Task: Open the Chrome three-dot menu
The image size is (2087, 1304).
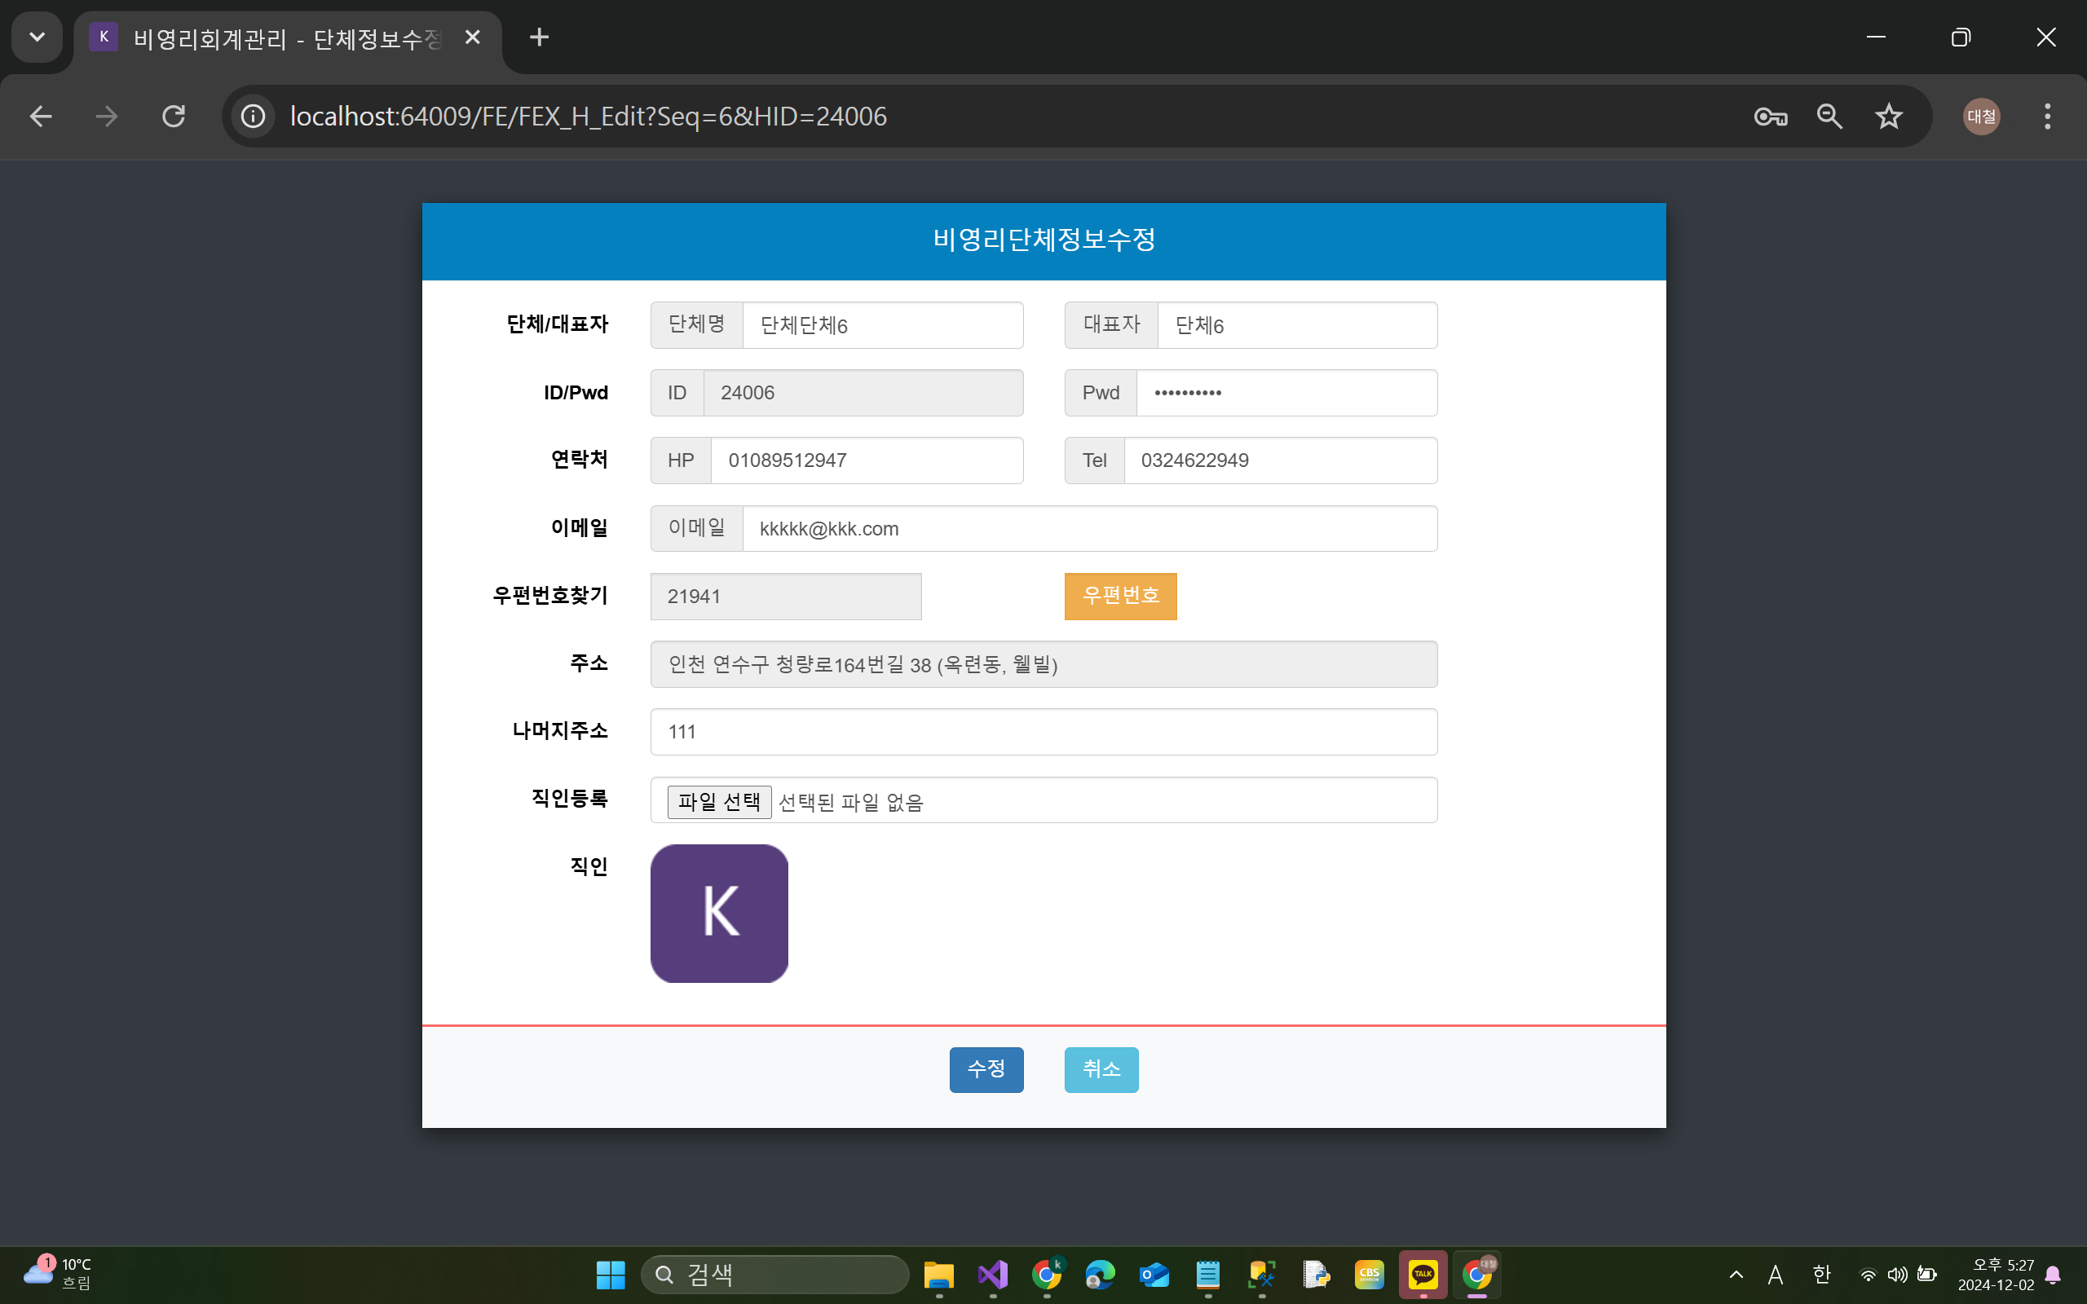Action: point(2047,117)
